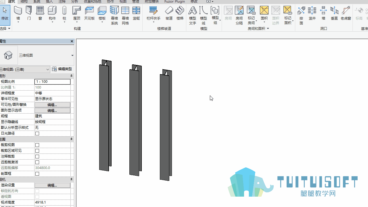The image size is (368, 207).
Task: Open the 面积 tool dropdown arrow
Action: (x=264, y=22)
